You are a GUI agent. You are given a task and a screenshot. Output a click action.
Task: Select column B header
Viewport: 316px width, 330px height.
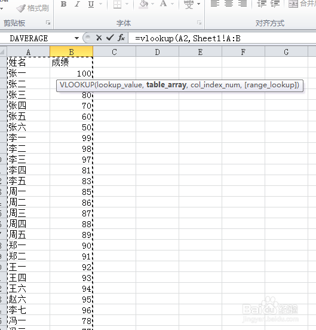(71, 52)
